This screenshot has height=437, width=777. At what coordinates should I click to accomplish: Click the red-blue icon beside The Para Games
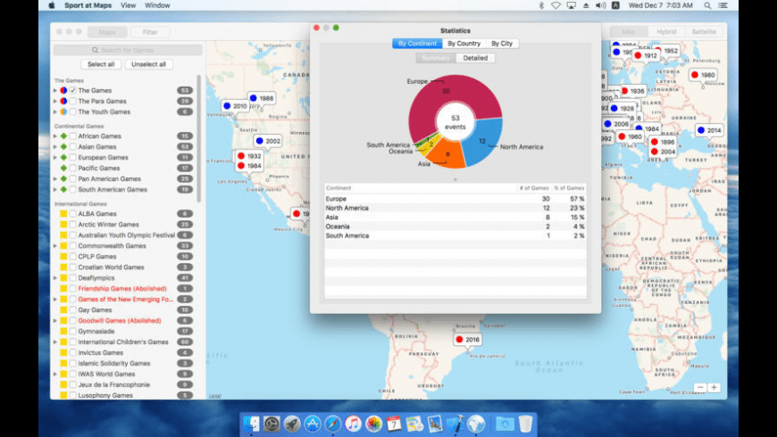coord(63,101)
